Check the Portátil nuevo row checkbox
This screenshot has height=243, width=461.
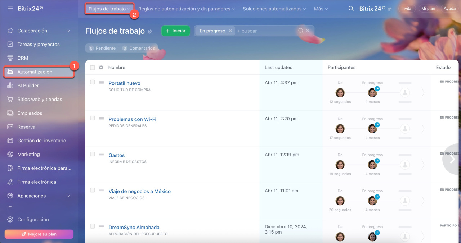(93, 82)
